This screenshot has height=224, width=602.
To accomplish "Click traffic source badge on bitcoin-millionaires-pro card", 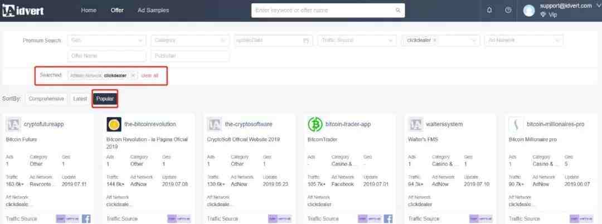I will click(x=581, y=218).
